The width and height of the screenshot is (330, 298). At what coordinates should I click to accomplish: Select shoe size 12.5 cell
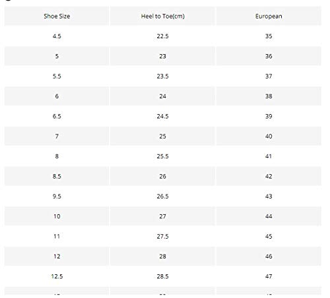[57, 276]
